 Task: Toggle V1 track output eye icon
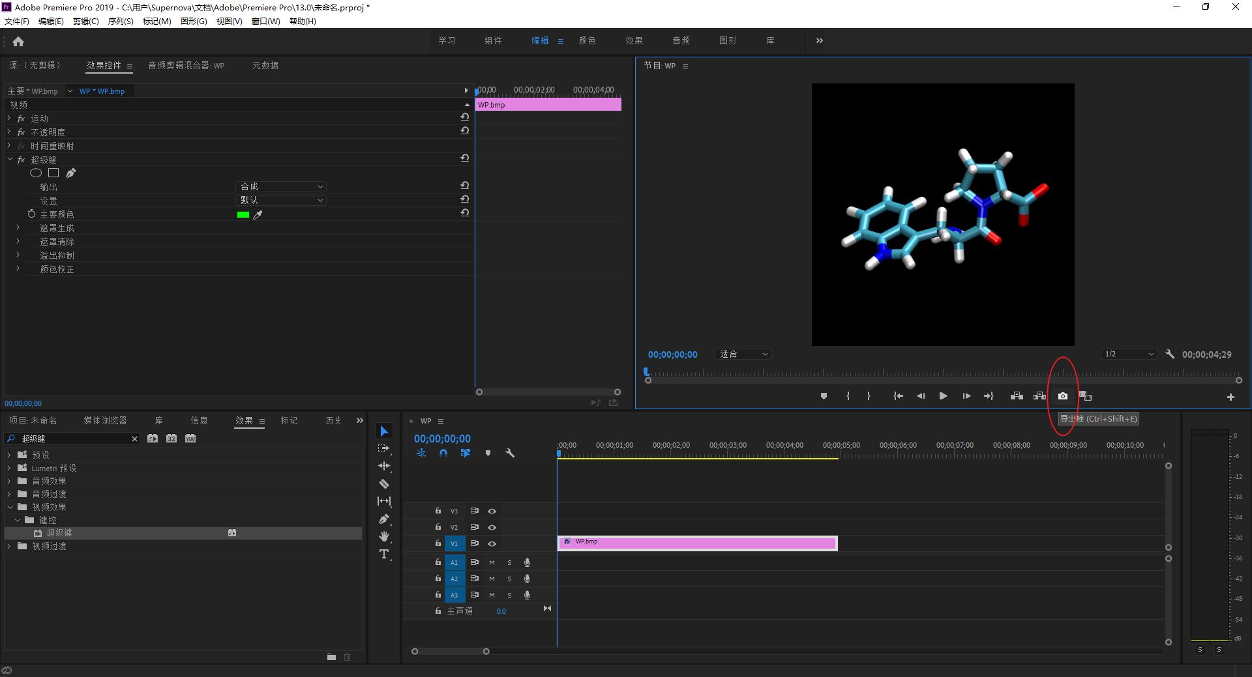[x=492, y=543]
